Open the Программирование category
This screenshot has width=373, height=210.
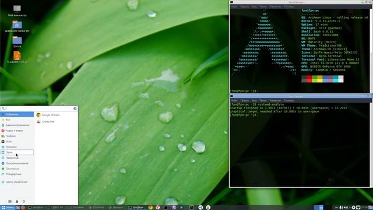pos(17,163)
